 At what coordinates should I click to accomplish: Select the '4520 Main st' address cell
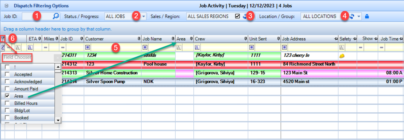(309, 82)
